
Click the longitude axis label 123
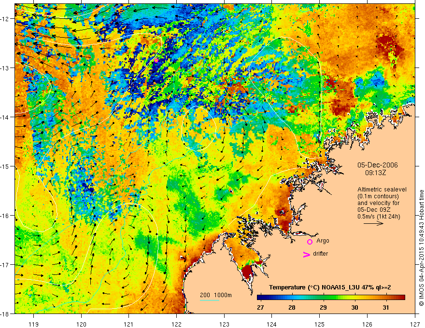224,324
